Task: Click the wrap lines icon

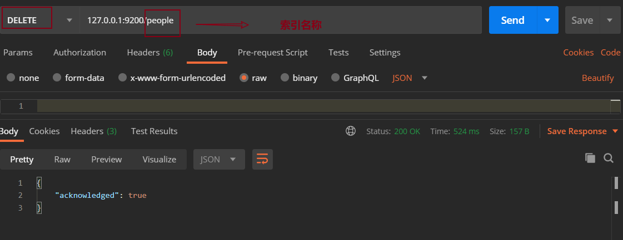Action: point(262,160)
